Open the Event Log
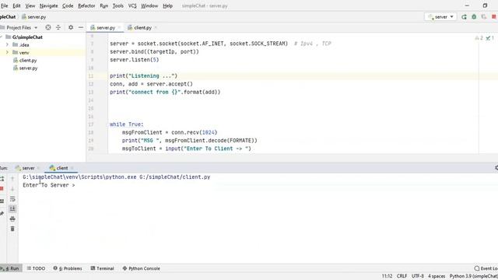498x280 pixels. 486,268
